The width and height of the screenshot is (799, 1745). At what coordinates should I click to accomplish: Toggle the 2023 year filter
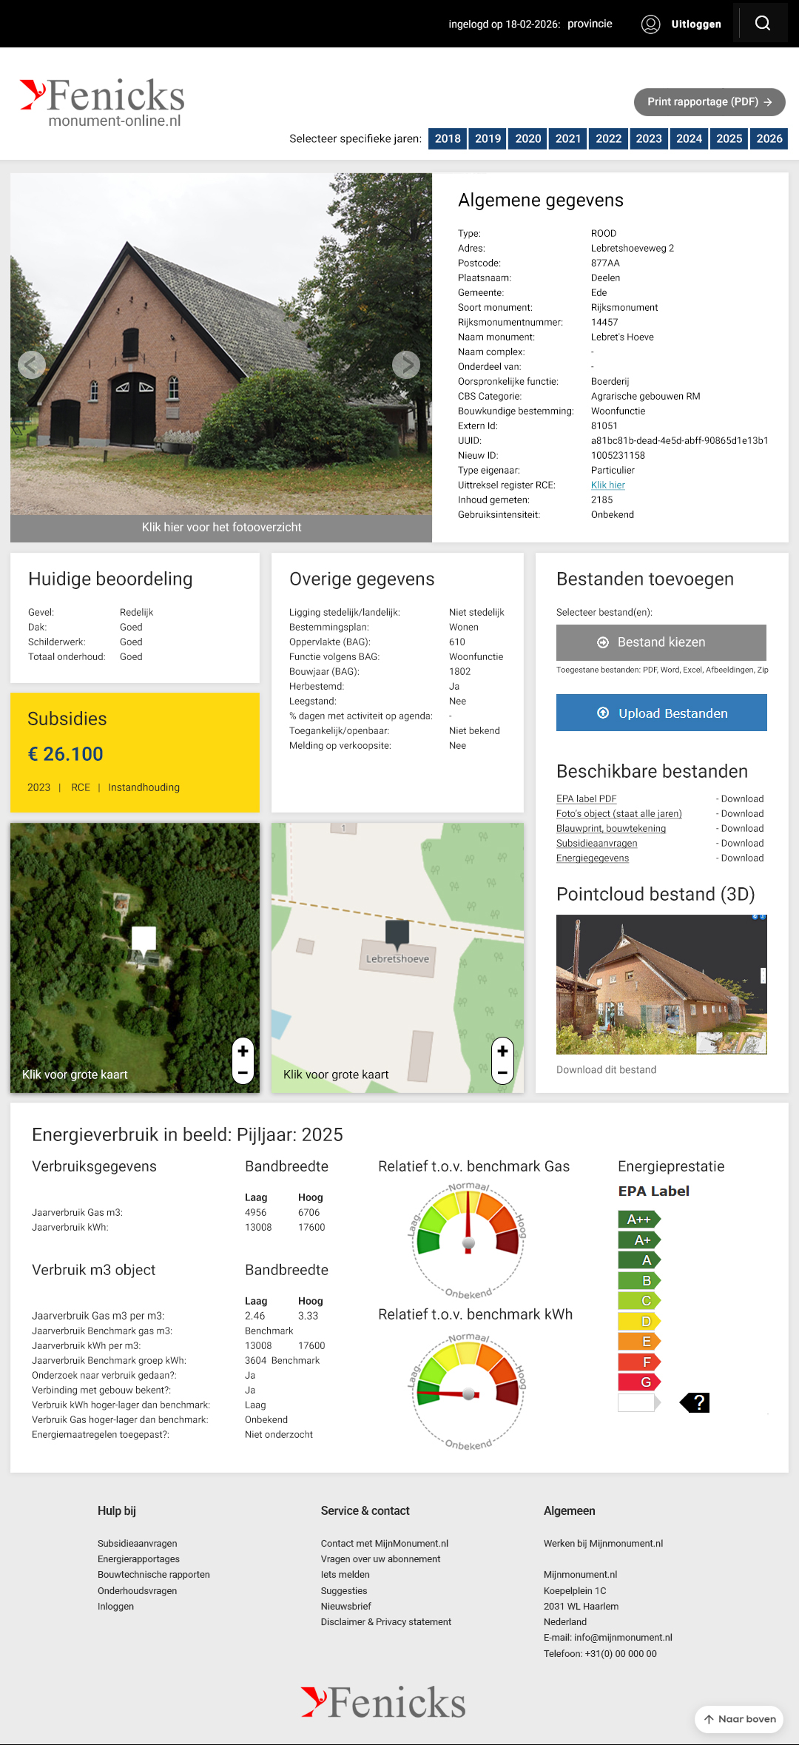coord(648,138)
